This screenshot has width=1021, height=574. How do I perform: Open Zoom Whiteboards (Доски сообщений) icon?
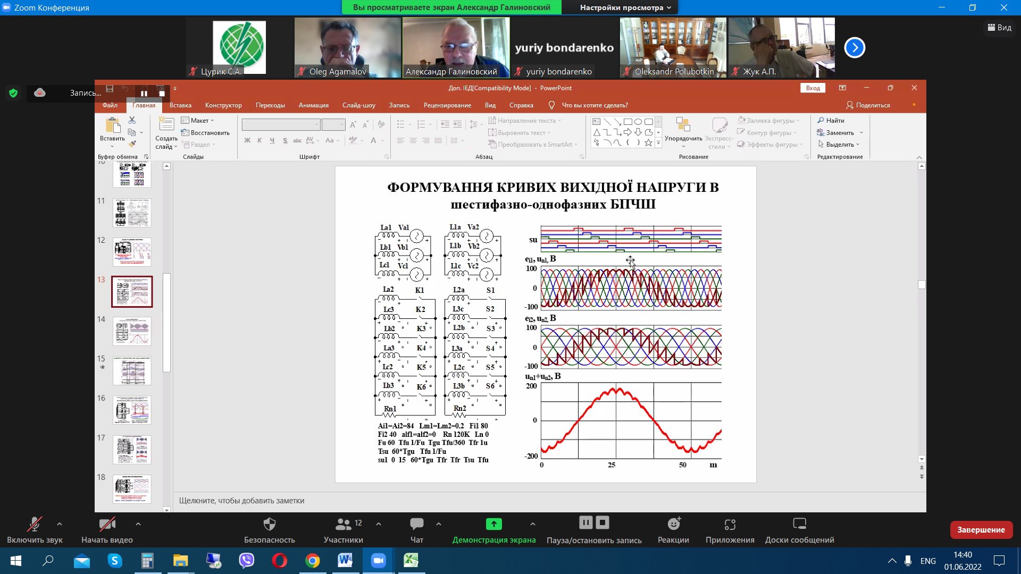point(799,524)
